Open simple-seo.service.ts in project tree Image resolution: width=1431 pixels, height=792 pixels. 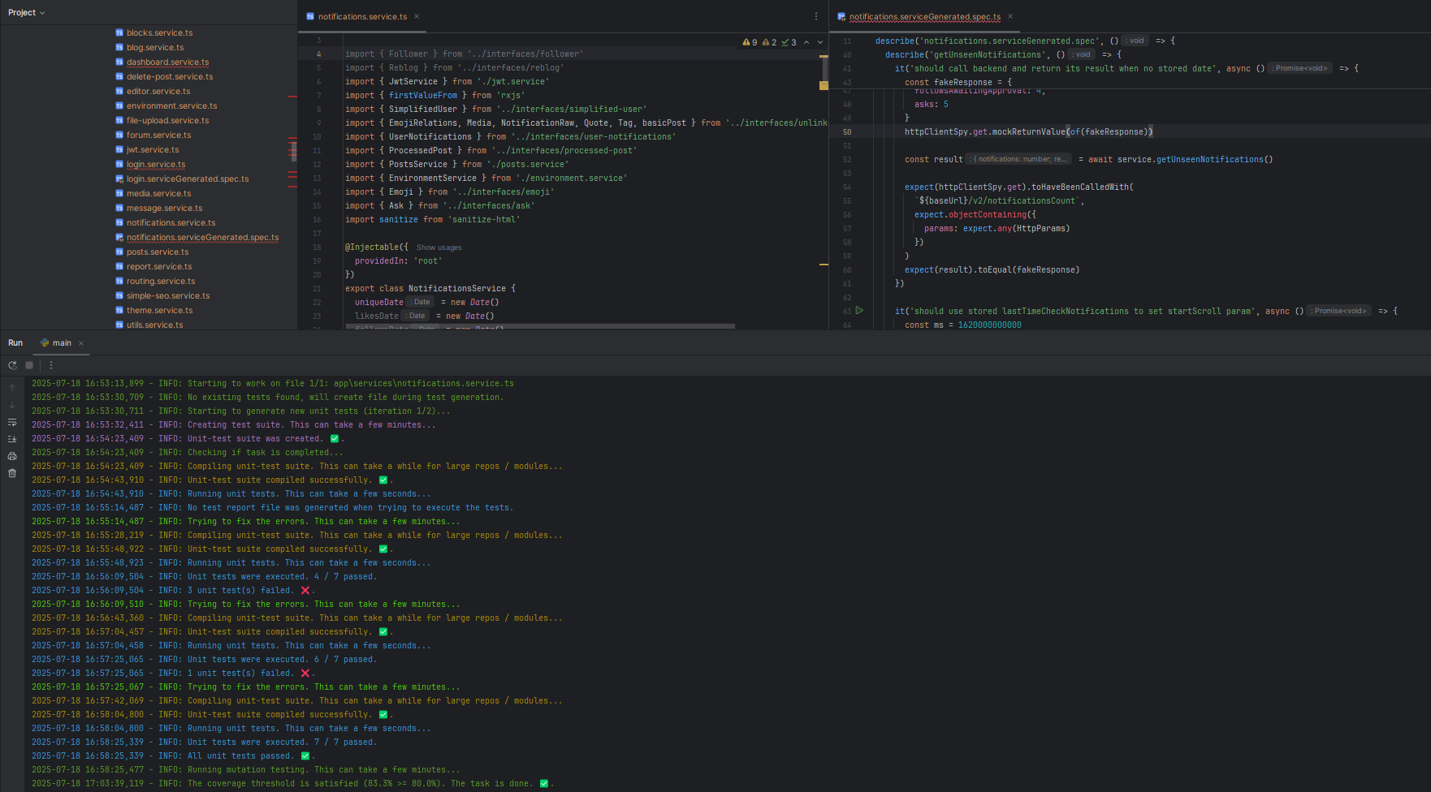162,295
